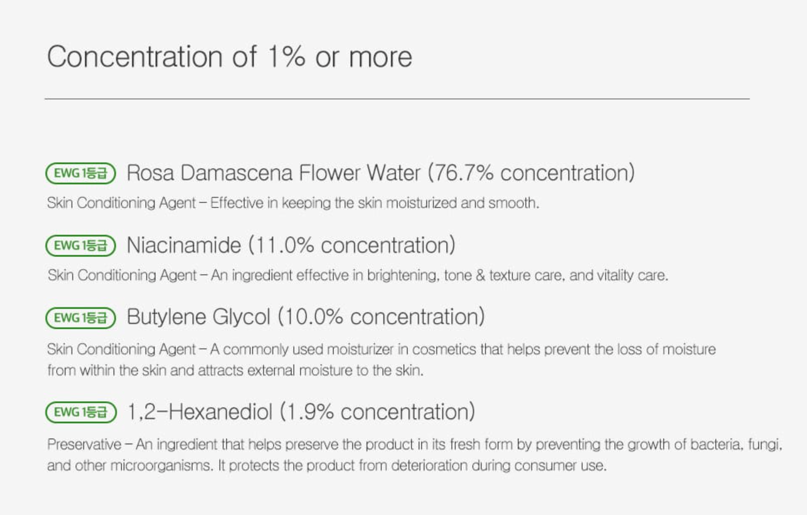Click the Butylene Glycol ingredient name
This screenshot has height=515, width=807.
point(198,318)
